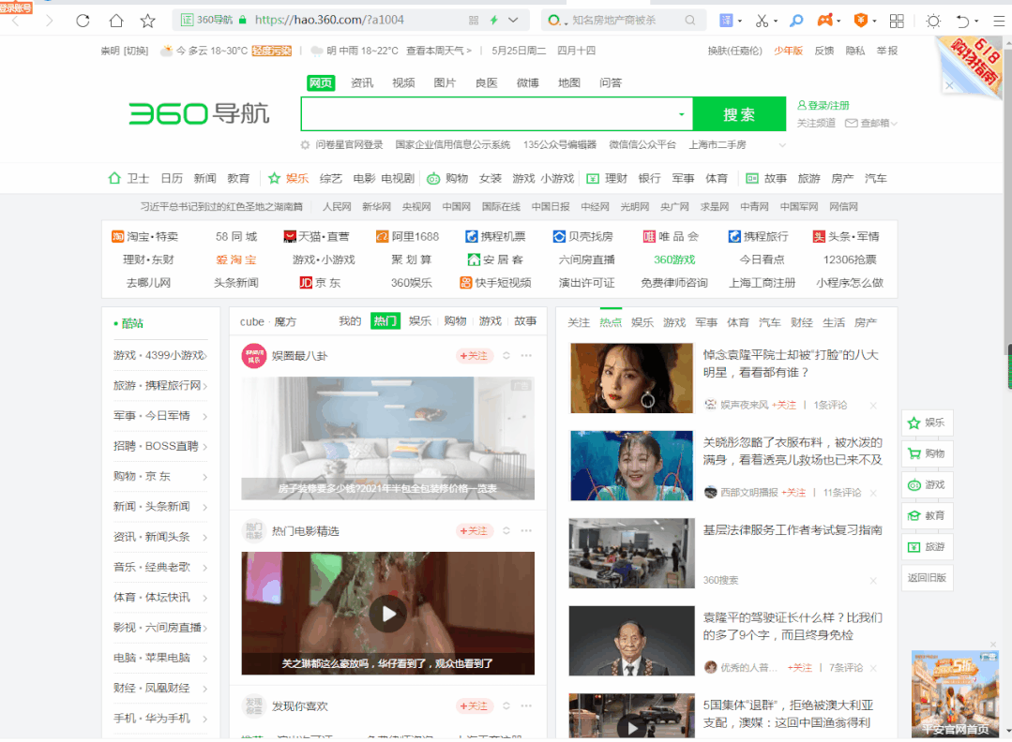
Task: Open the translate extension icon
Action: click(726, 21)
